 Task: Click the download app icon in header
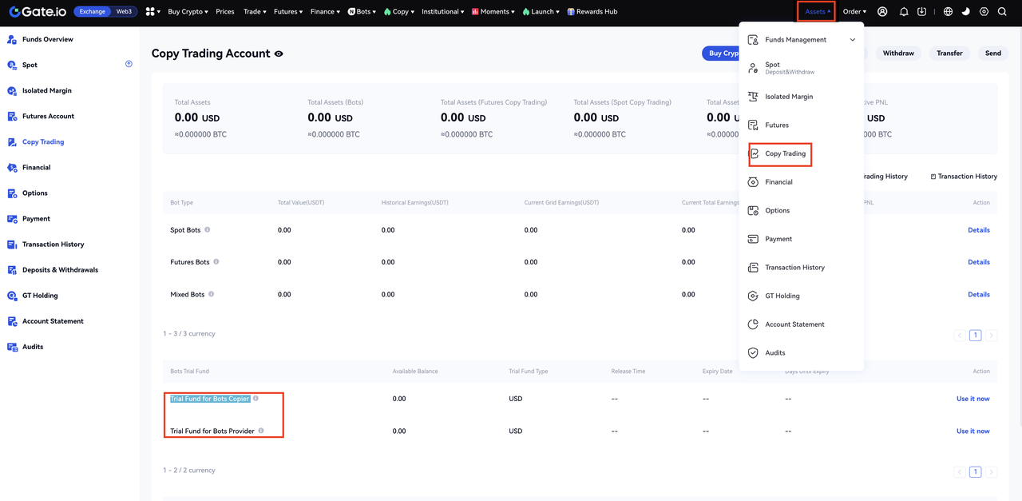(922, 12)
